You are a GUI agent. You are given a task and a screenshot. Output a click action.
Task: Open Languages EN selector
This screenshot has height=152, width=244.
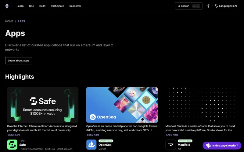[226, 6]
